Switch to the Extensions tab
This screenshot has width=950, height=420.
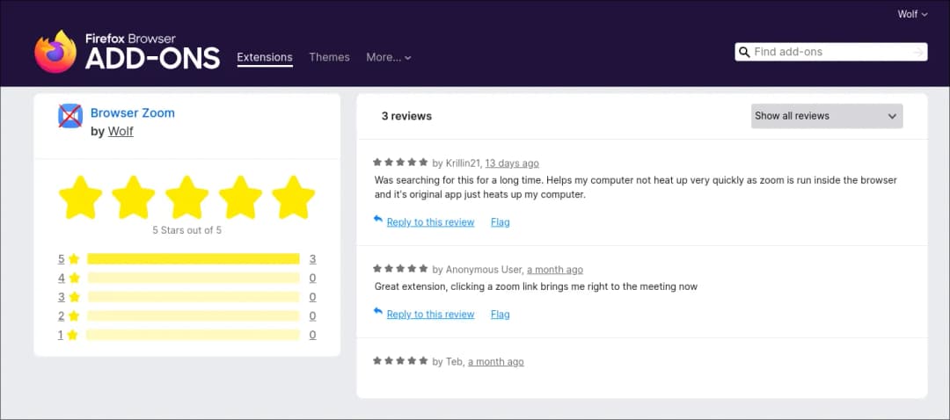[x=265, y=57]
